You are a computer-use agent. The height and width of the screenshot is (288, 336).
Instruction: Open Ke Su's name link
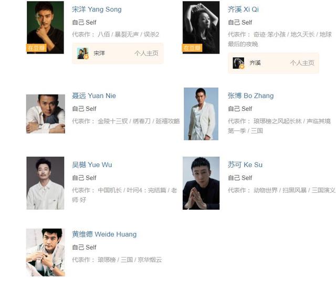pyautogui.click(x=245, y=164)
